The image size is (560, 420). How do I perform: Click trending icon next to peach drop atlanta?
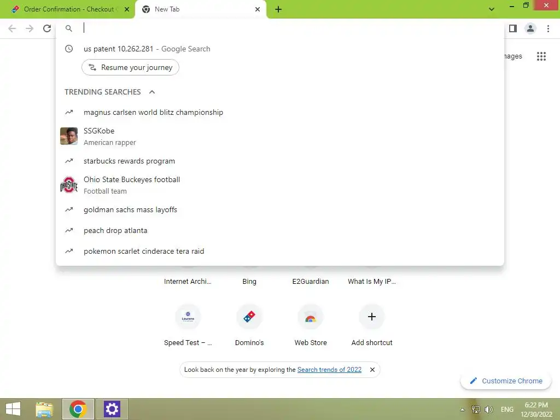click(69, 230)
